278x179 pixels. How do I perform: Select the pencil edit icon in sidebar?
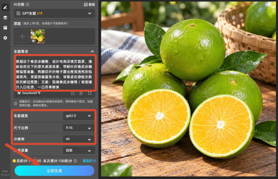coord(5,7)
